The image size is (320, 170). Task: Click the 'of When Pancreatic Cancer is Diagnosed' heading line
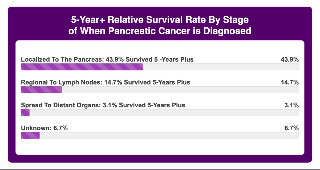[x=160, y=31]
